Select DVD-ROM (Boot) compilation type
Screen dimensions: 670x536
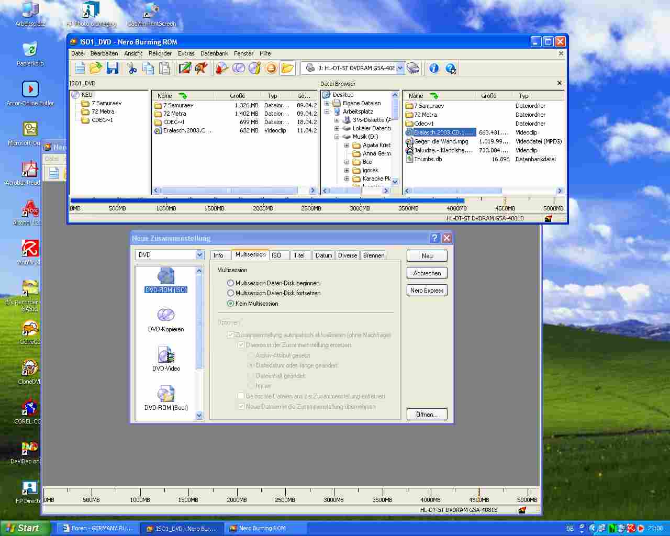click(166, 398)
